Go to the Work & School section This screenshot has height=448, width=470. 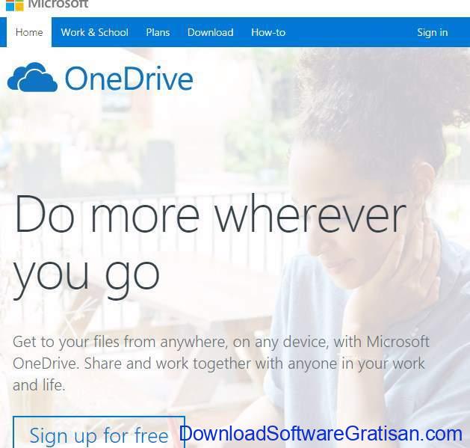click(x=94, y=32)
